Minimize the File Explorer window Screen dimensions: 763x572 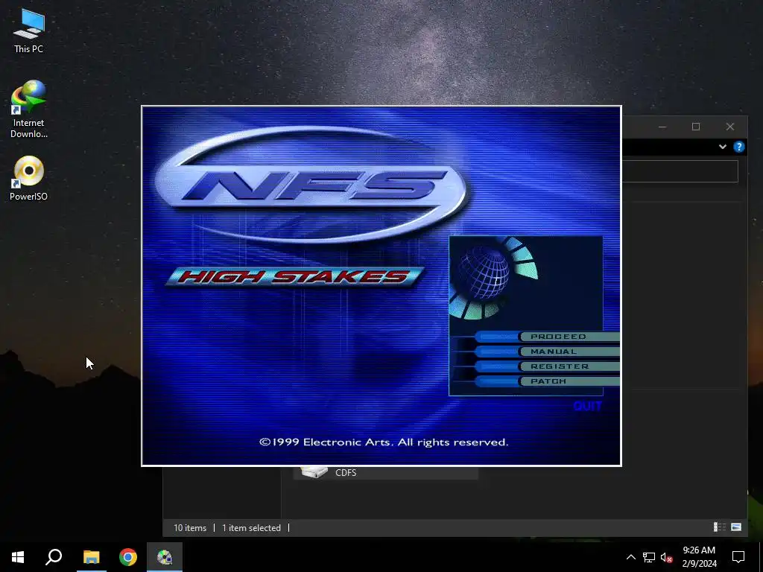click(x=662, y=127)
